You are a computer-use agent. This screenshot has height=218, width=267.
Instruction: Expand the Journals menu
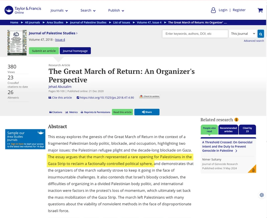pyautogui.click(x=59, y=10)
